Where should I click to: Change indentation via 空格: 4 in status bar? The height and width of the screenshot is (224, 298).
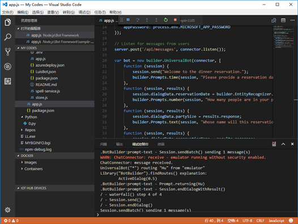tap(233, 221)
